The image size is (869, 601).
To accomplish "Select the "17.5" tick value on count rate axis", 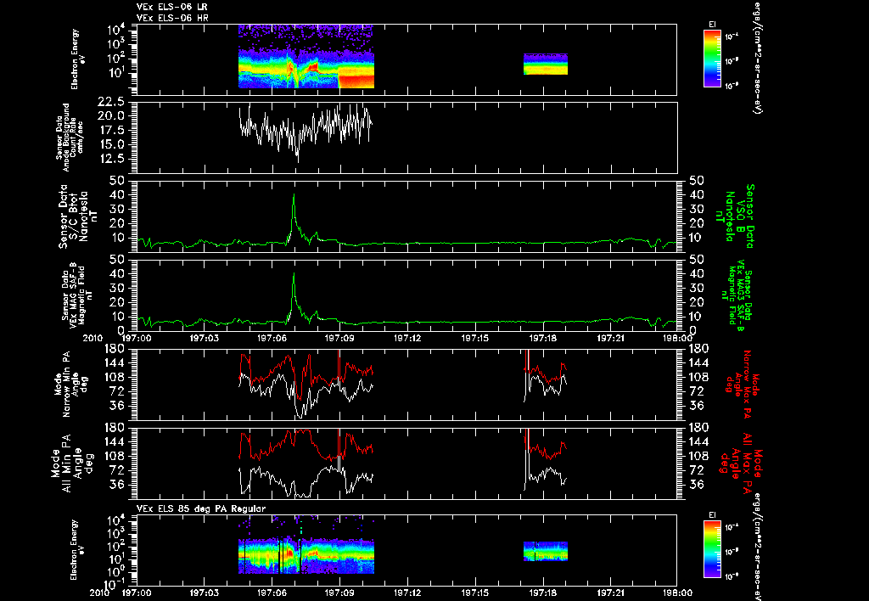I will click(x=112, y=130).
